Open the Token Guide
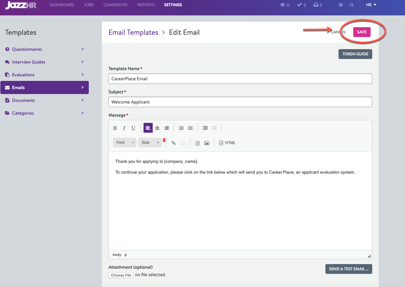The width and height of the screenshot is (405, 287). pos(355,54)
